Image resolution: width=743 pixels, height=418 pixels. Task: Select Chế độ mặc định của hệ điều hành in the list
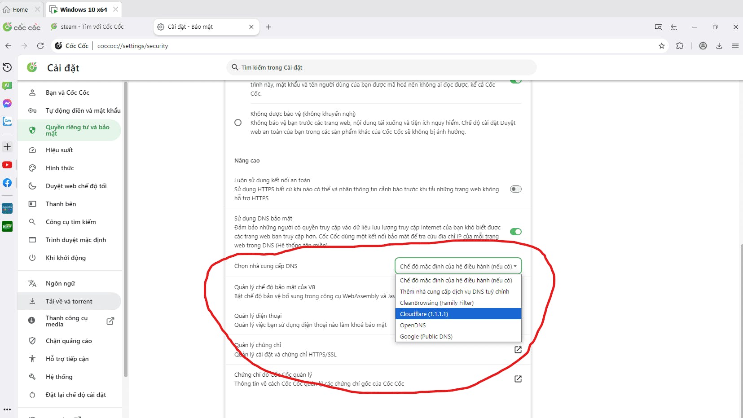(x=458, y=280)
